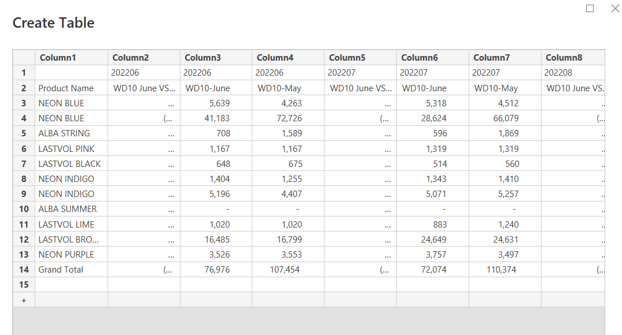Viewport: 622px width, 335px height.
Task: Click the 'WD10-May' cell in Column4
Action: coord(288,88)
